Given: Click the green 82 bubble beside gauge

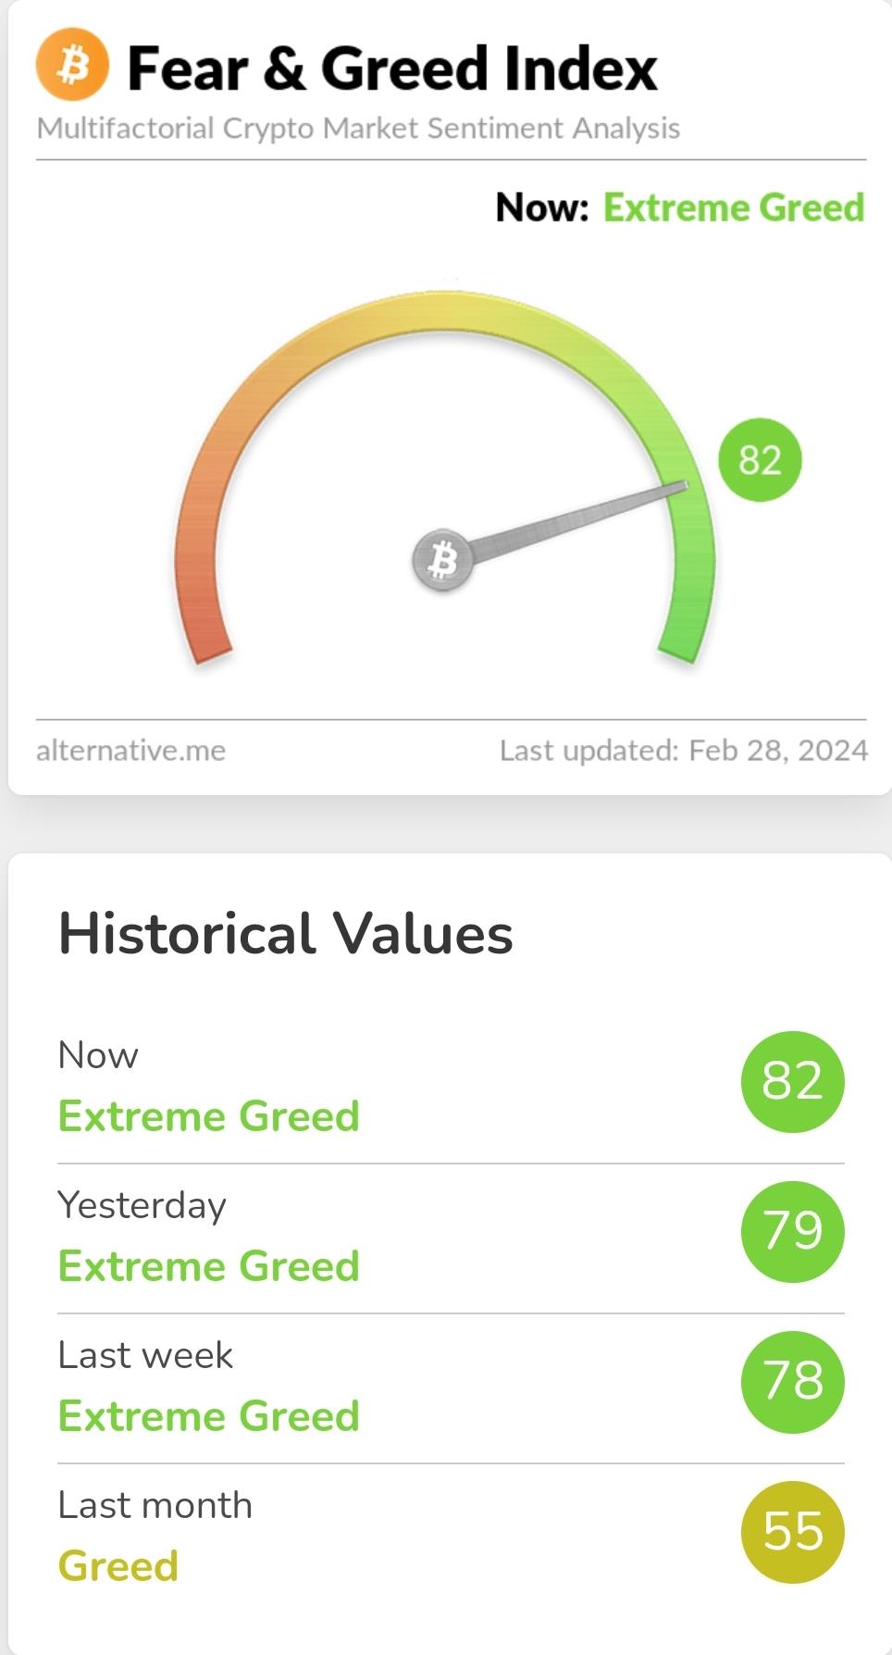Looking at the screenshot, I should [760, 460].
